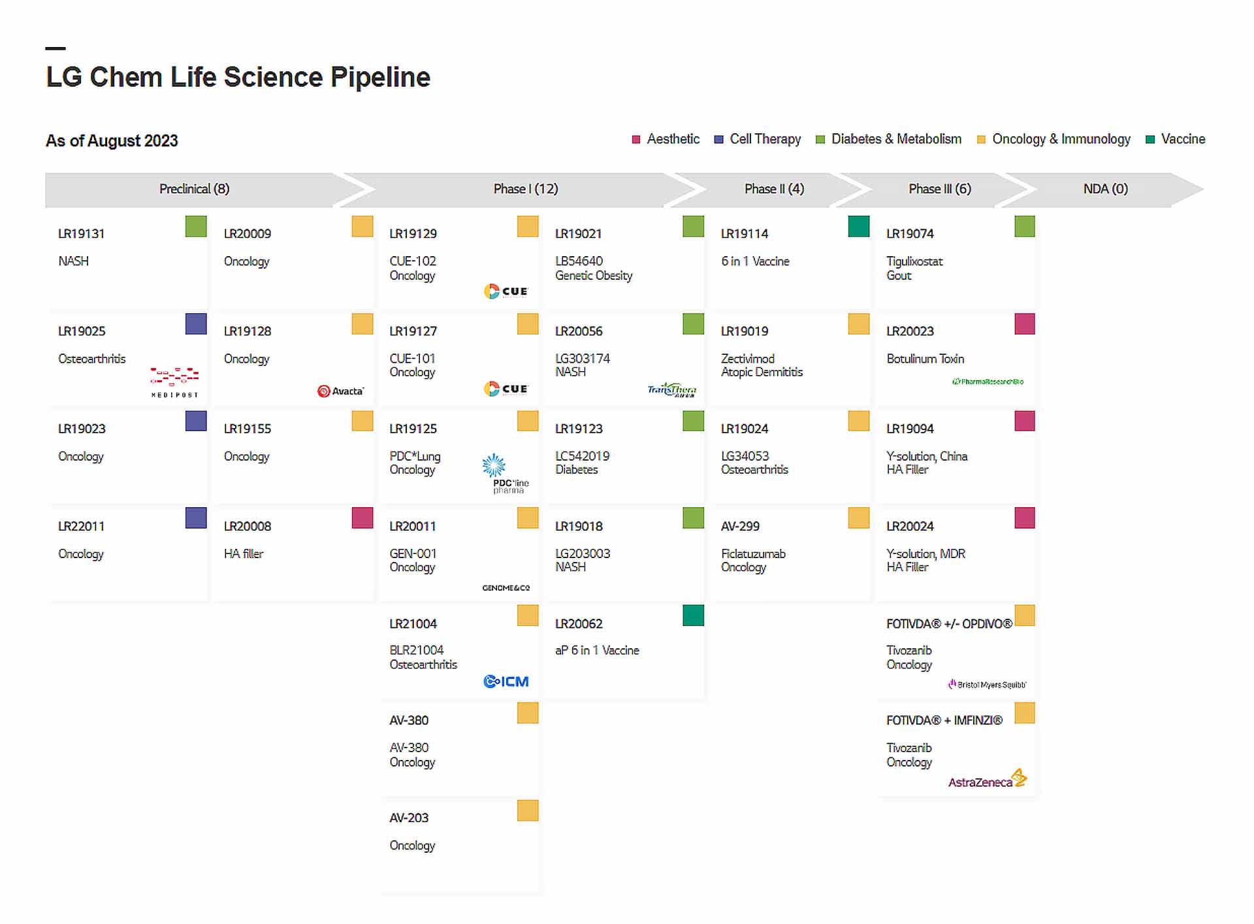Click the Avacta logo on LR19128 card
The image size is (1254, 924).
[x=341, y=391]
